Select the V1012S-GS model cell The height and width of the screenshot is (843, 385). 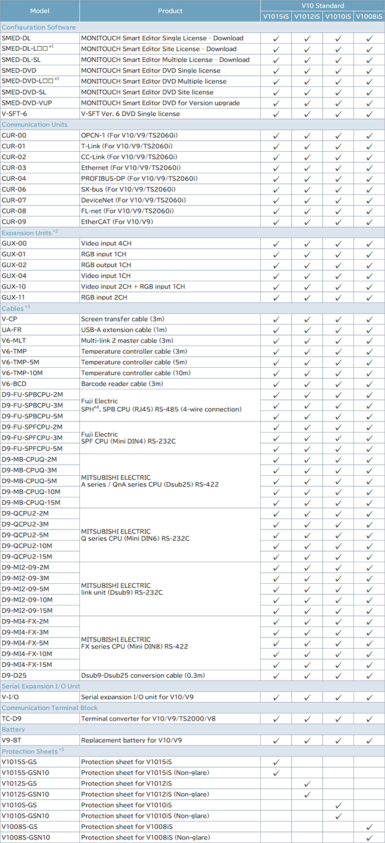40,783
